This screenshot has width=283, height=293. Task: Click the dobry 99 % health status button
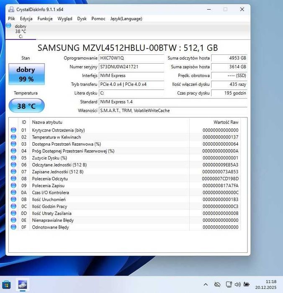pos(26,74)
